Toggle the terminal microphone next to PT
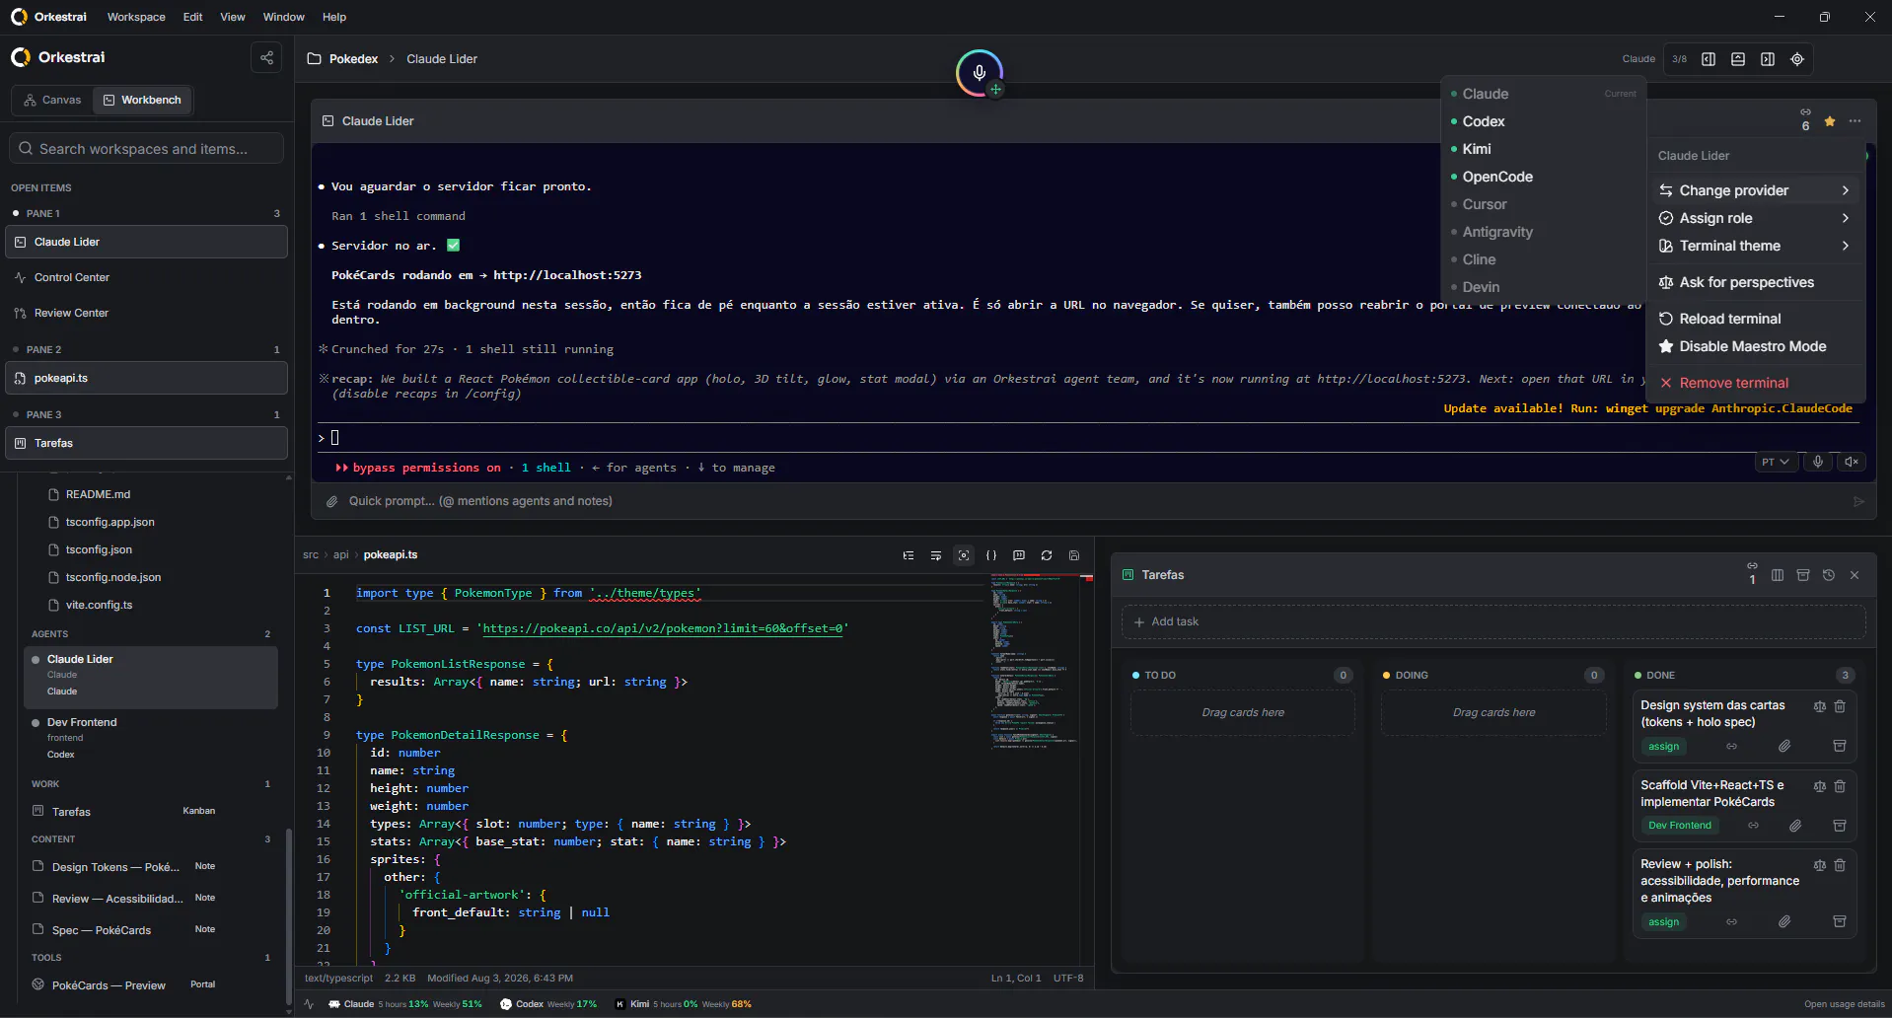The image size is (1892, 1018). (1817, 462)
